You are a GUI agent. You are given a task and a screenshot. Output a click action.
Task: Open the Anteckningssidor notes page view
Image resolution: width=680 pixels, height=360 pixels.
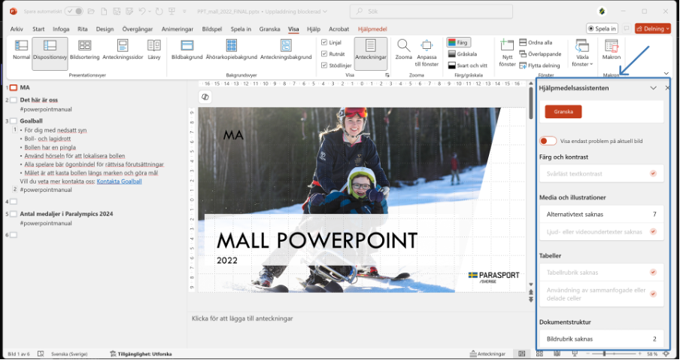click(x=123, y=50)
